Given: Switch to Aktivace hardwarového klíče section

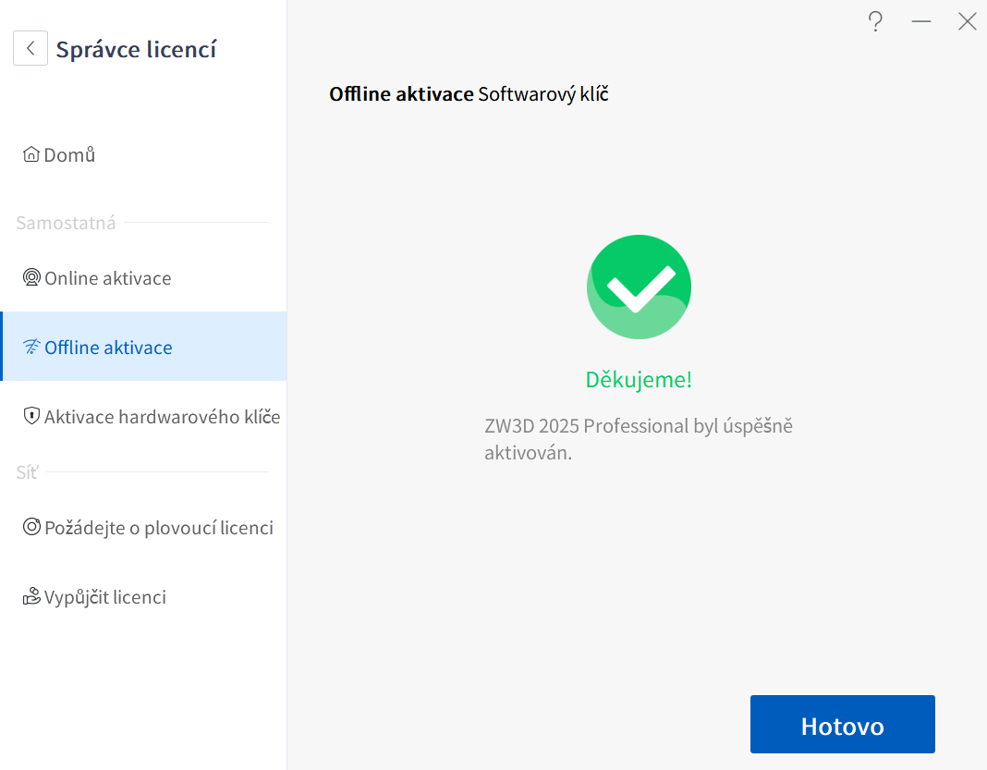Looking at the screenshot, I should point(163,416).
